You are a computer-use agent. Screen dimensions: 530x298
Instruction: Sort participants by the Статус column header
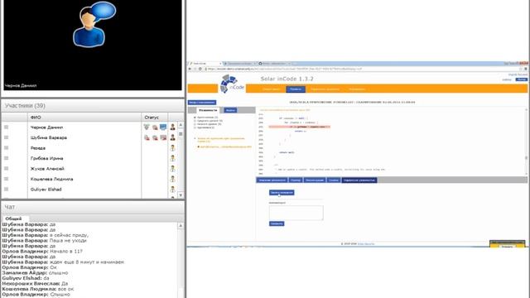tap(155, 118)
